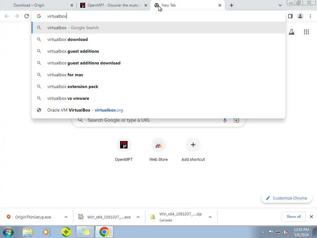317x238 pixels.
Task: Open the Chrome Labs flask icon
Action: [292, 32]
